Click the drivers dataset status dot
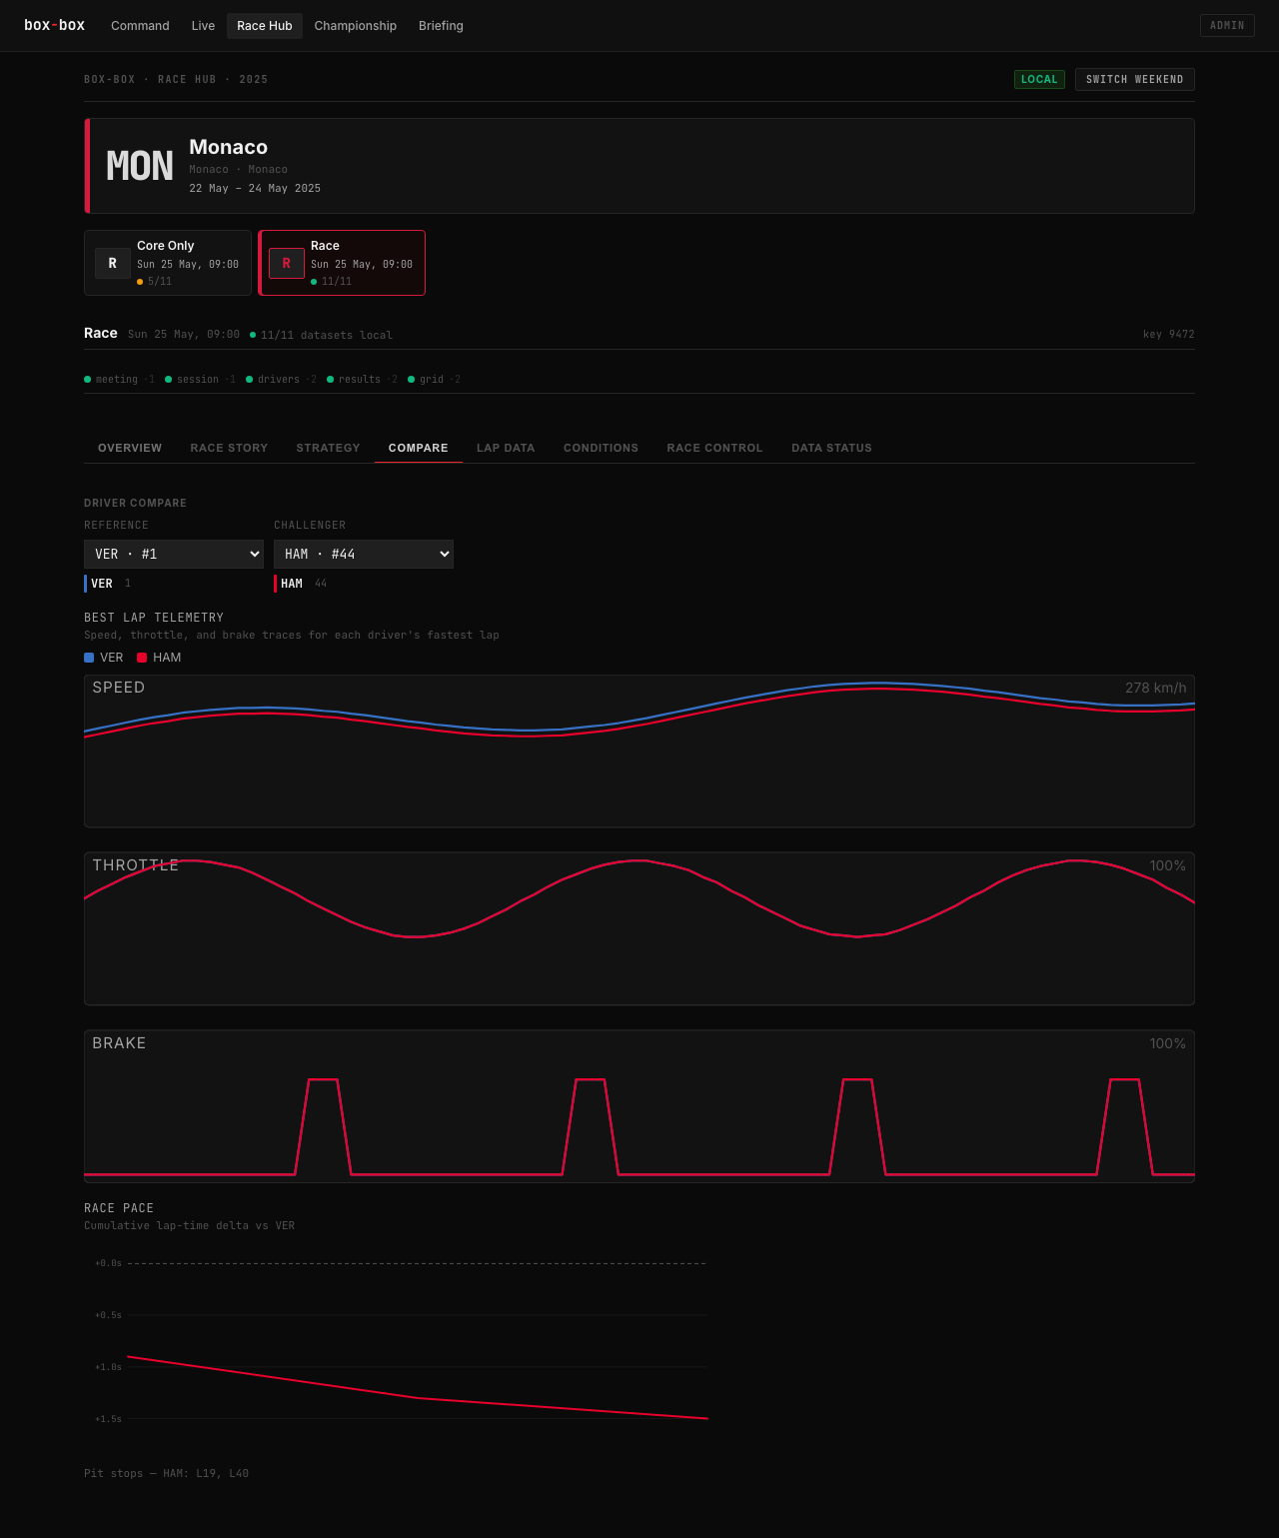The image size is (1279, 1538). tap(250, 380)
